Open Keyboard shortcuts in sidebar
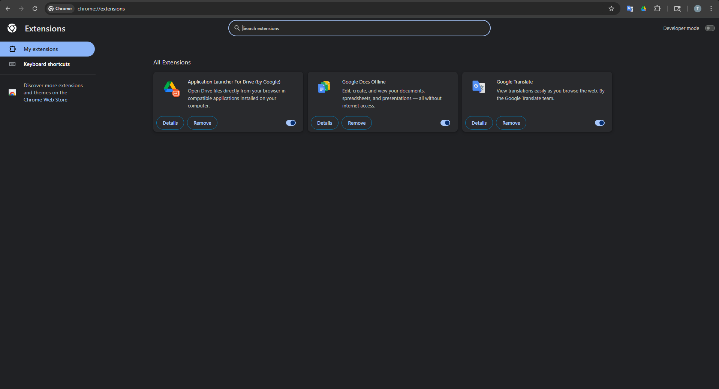This screenshot has width=719, height=389. pyautogui.click(x=47, y=64)
